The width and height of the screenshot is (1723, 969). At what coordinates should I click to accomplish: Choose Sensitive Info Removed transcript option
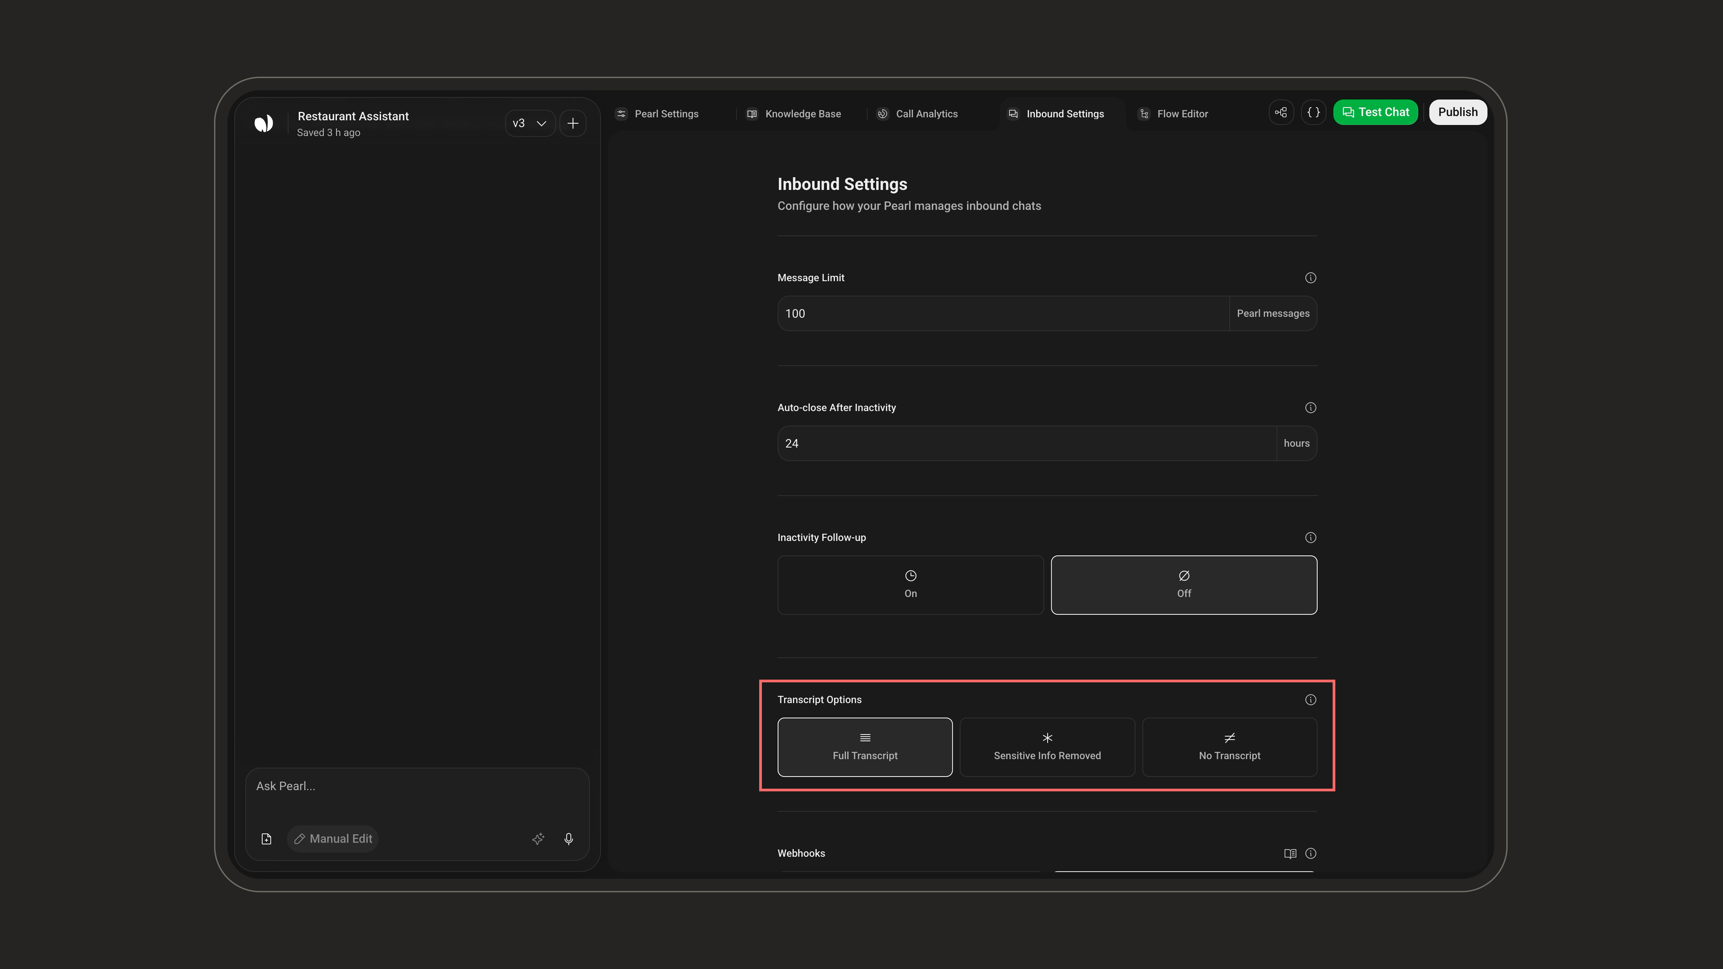1047,747
